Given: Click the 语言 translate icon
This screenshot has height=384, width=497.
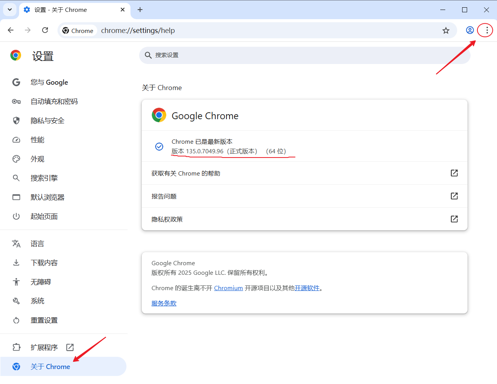Looking at the screenshot, I should click(x=16, y=244).
